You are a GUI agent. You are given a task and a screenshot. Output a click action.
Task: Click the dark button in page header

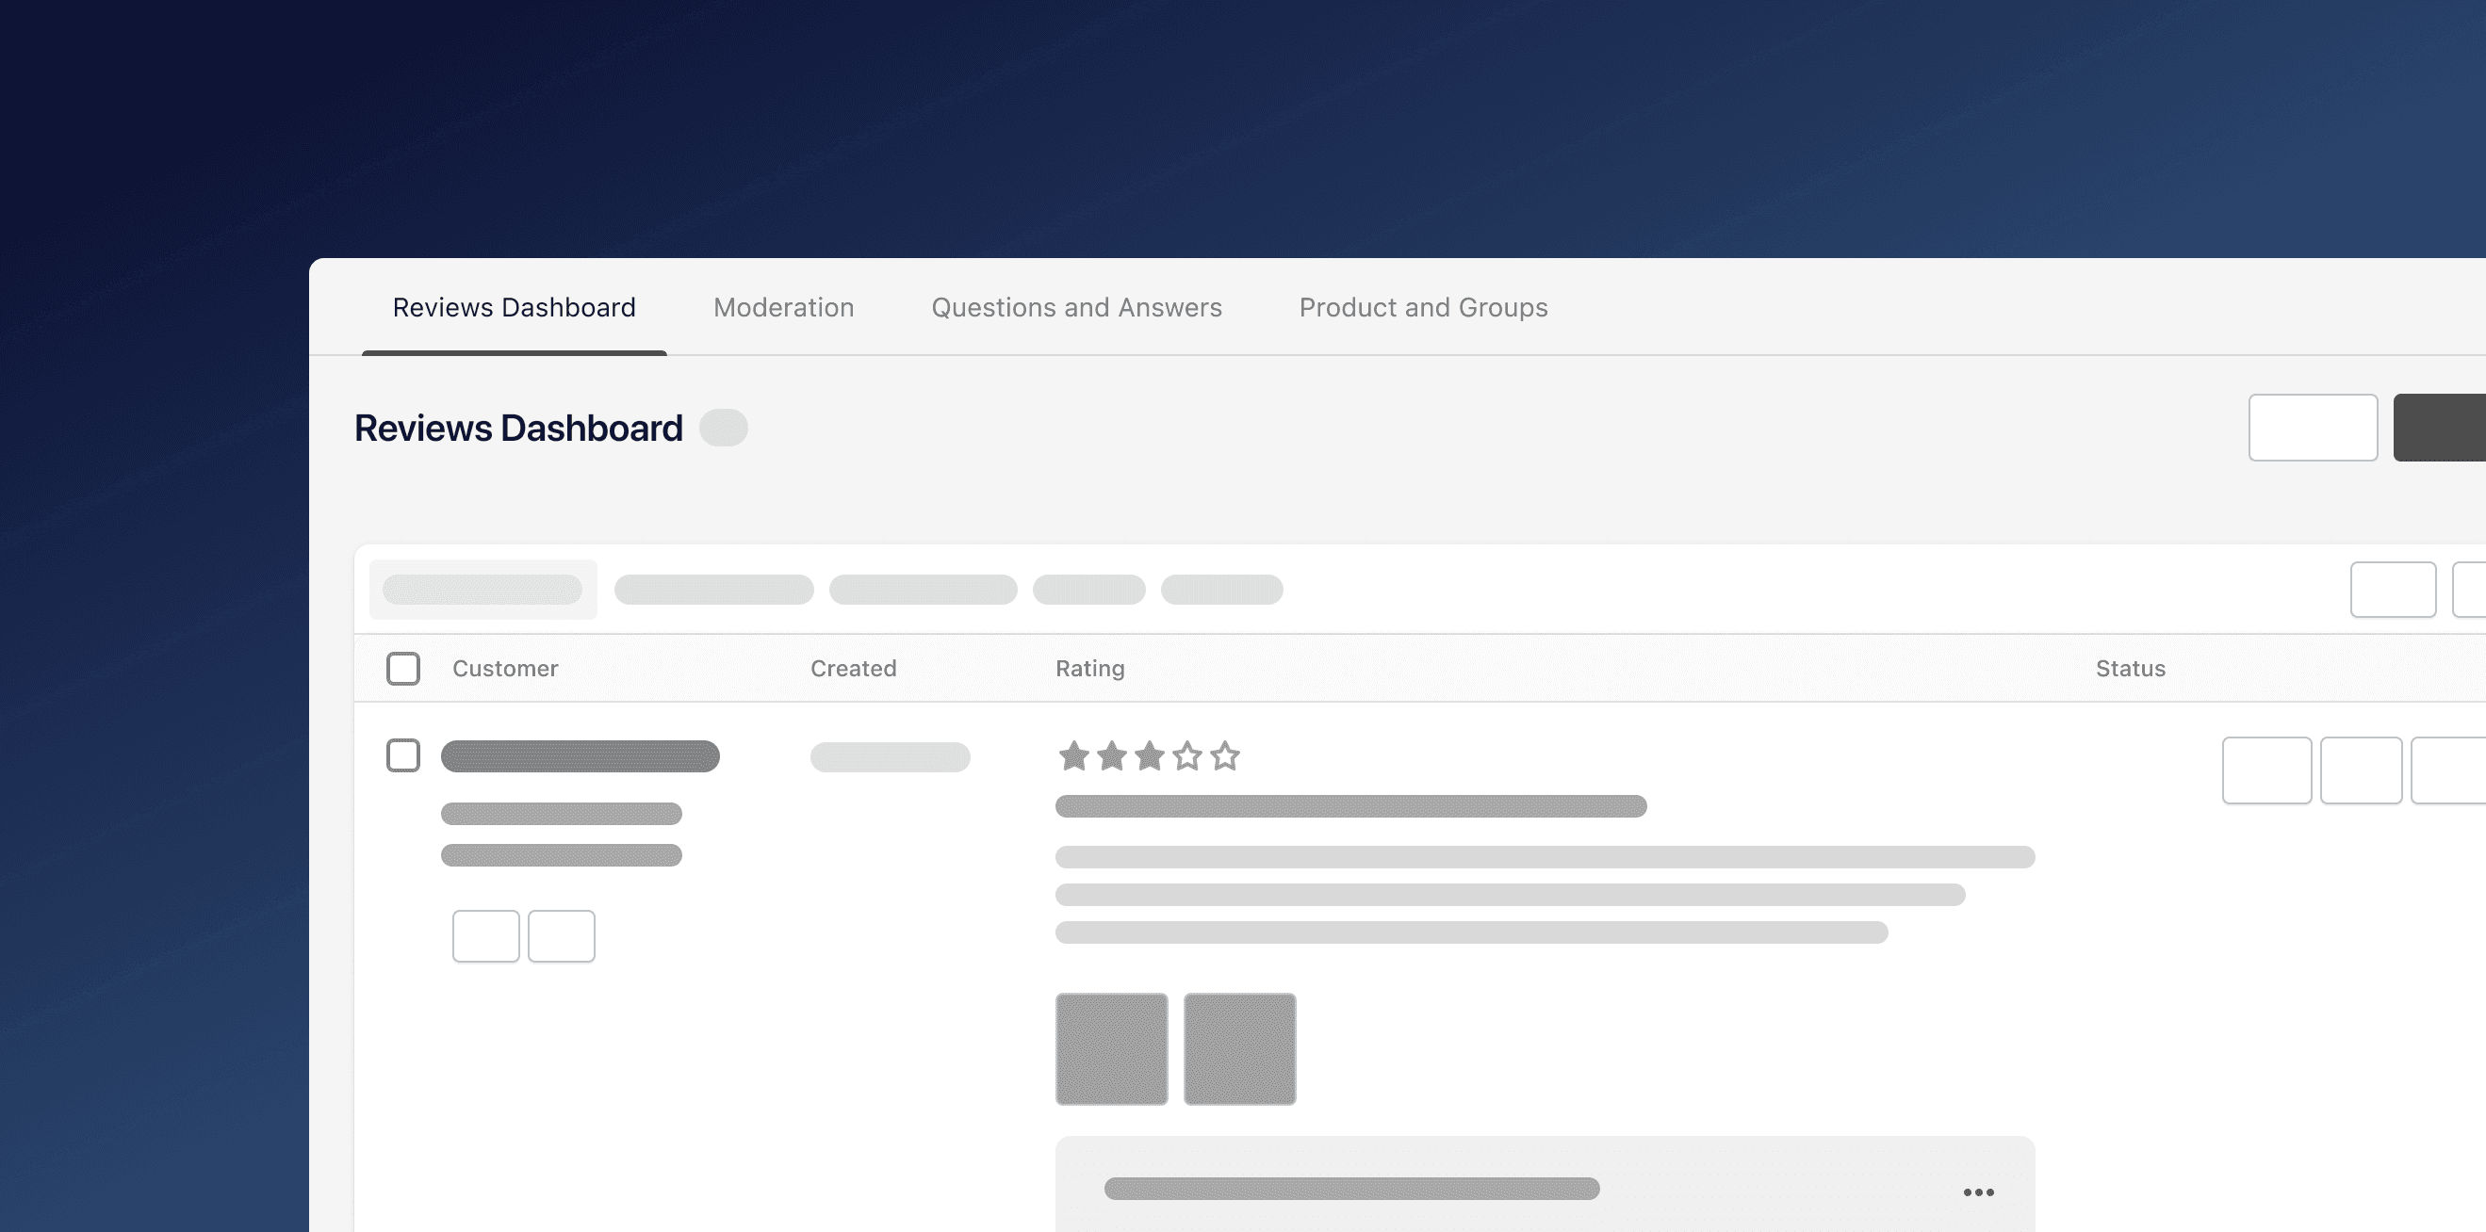tap(2440, 428)
